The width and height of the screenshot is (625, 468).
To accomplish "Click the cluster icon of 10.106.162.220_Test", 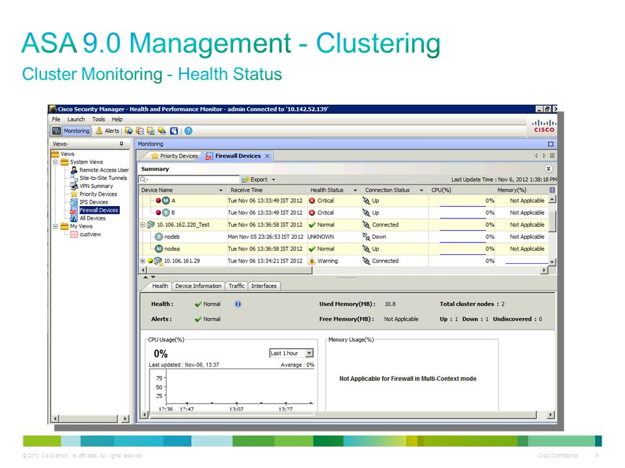I will click(x=150, y=226).
